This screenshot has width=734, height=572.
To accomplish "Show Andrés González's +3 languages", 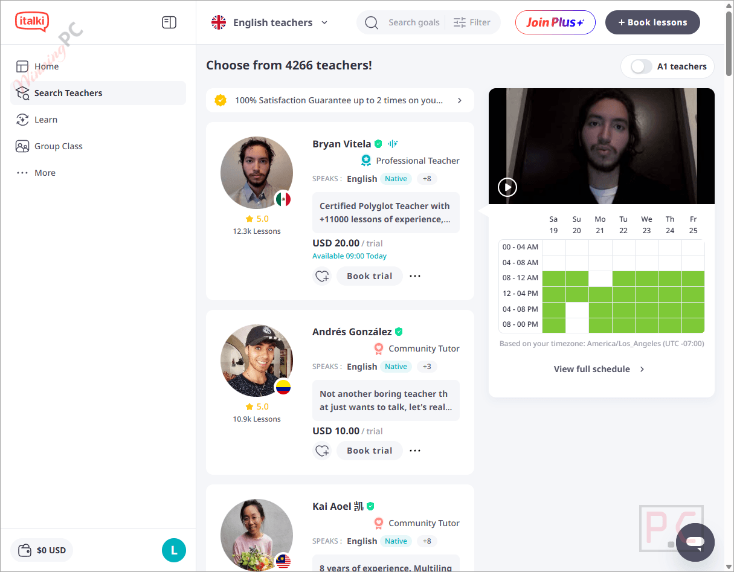I will pyautogui.click(x=427, y=367).
